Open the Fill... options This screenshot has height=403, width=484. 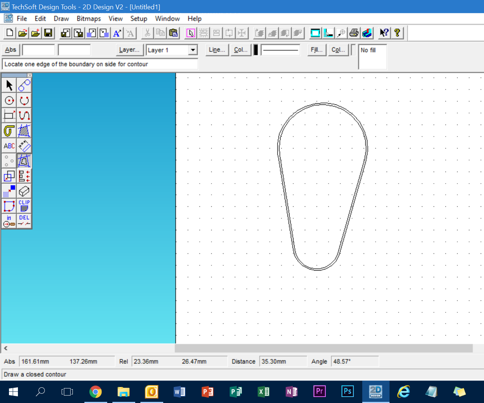point(316,50)
